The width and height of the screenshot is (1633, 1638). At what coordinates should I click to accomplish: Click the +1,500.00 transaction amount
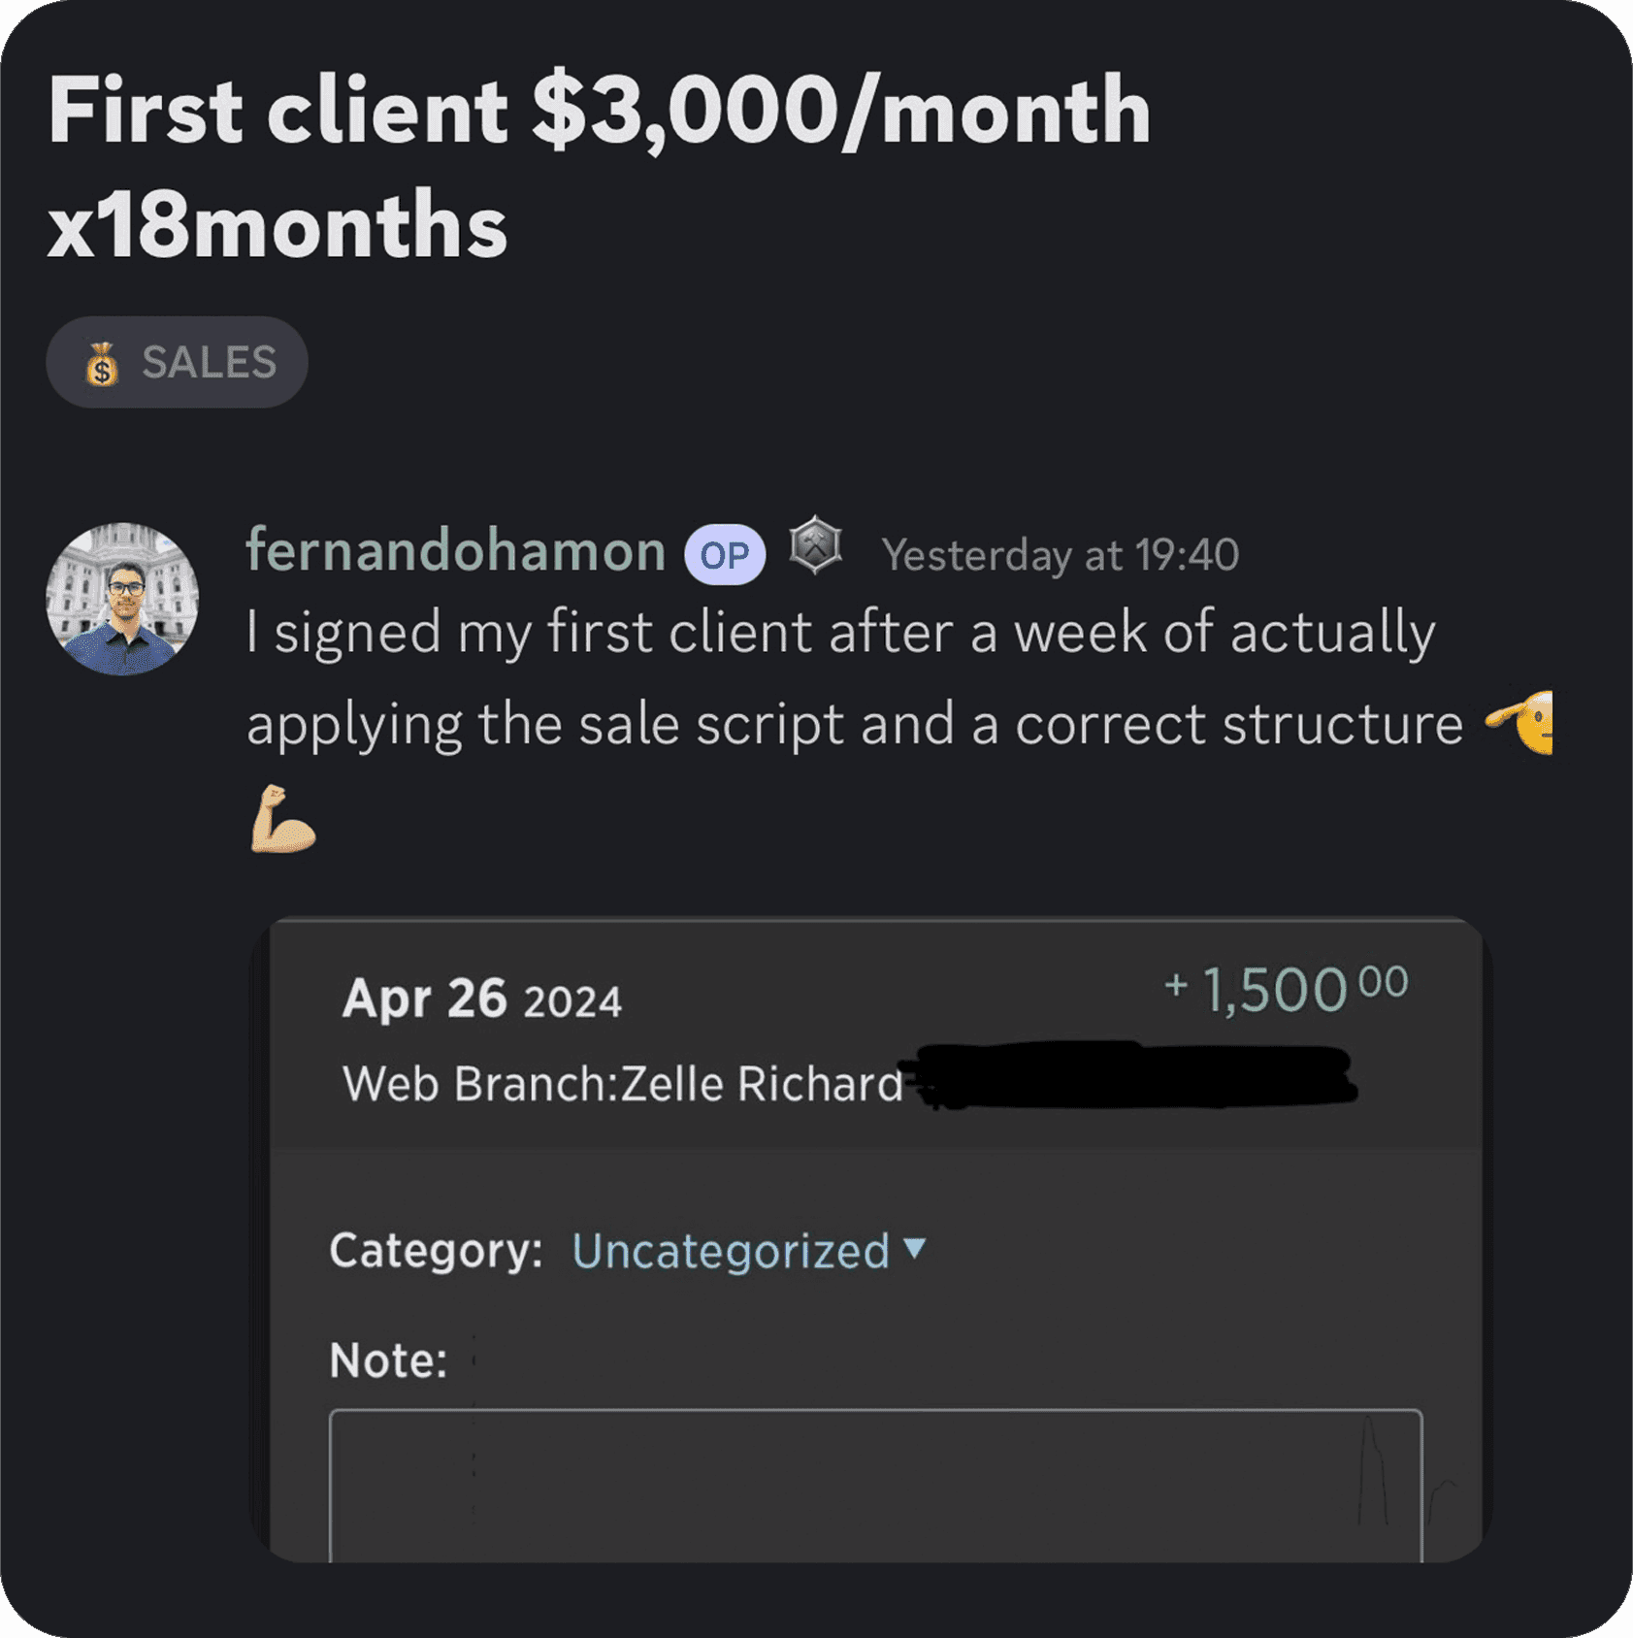1286,989
